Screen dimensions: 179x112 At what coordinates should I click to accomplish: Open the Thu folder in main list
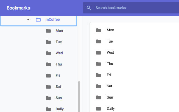pos(110,64)
